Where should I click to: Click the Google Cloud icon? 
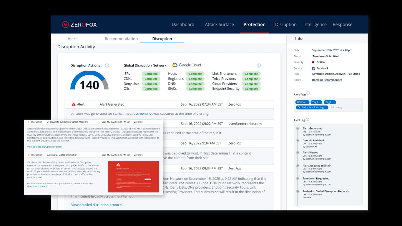175,65
